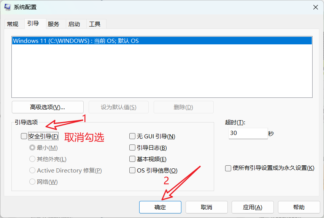Click the 取消 button
This screenshot has height=218, width=324.
click(x=206, y=207)
